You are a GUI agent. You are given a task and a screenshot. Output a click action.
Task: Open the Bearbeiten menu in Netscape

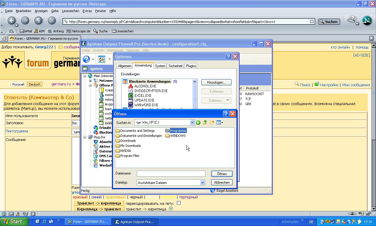pos(23,11)
